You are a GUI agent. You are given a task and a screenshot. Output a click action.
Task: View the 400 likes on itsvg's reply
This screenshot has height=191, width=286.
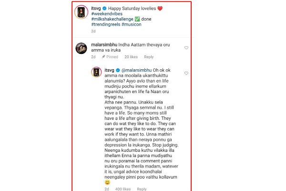tap(123, 189)
